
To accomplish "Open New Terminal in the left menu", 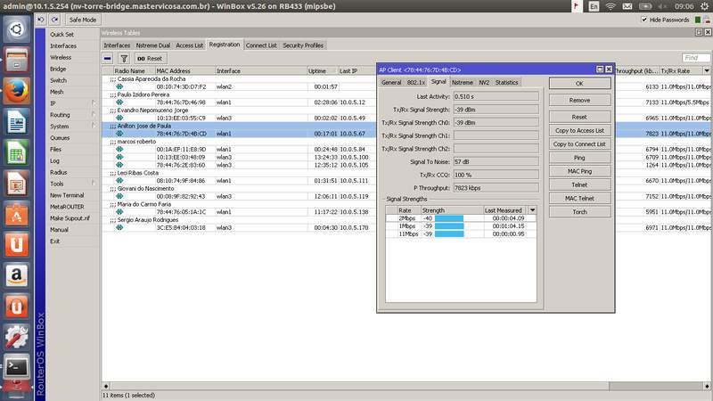I will coord(67,195).
